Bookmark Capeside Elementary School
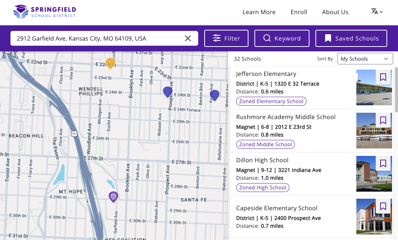The height and width of the screenshot is (240, 398). [x=383, y=206]
